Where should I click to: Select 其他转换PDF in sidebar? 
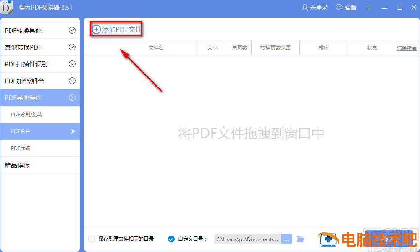[40, 47]
